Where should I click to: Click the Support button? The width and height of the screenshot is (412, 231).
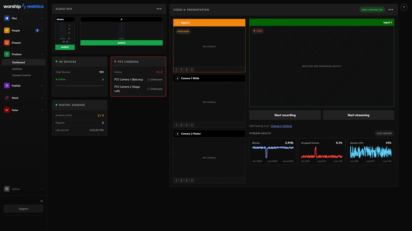tap(23, 209)
